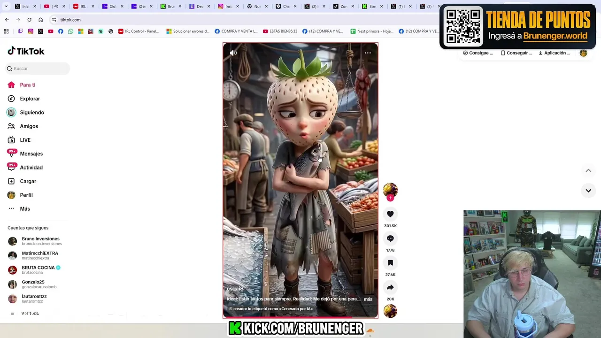
Task: Follow creator via red plus badge
Action: 390,198
